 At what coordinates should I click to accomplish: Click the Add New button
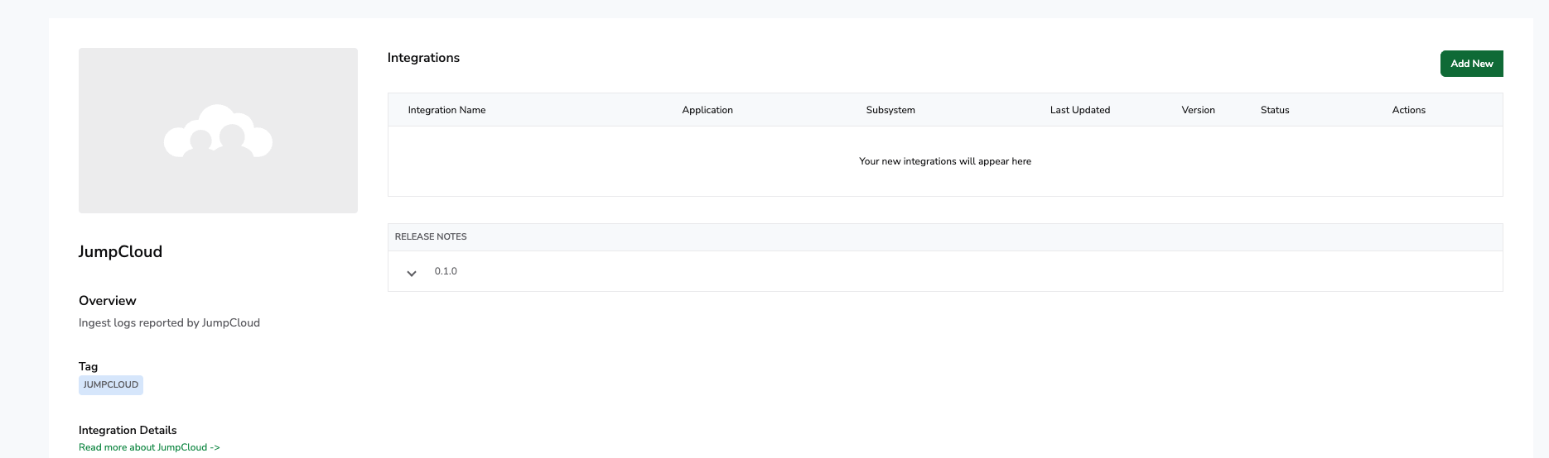[x=1471, y=64]
